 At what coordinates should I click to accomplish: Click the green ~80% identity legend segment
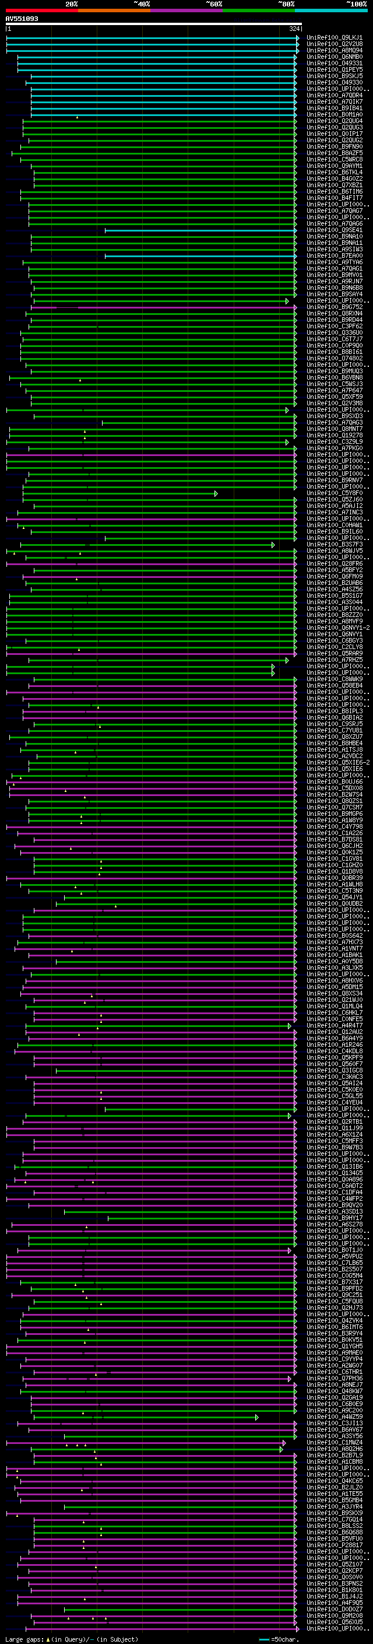coord(259,10)
